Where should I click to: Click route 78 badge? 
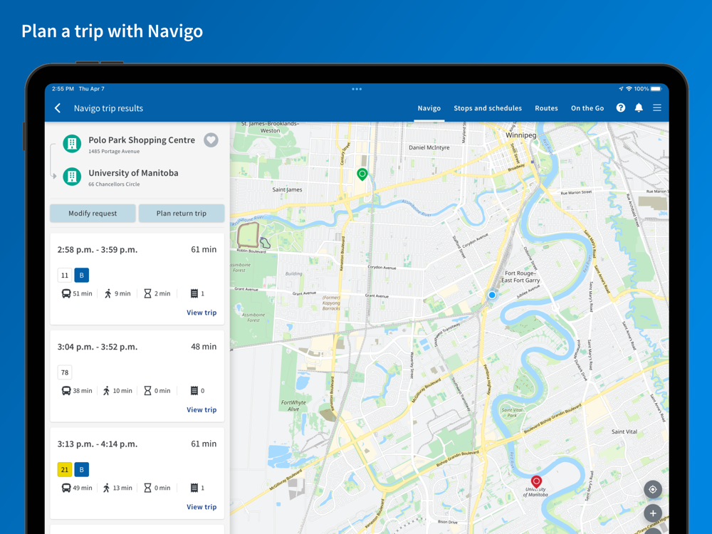point(65,372)
